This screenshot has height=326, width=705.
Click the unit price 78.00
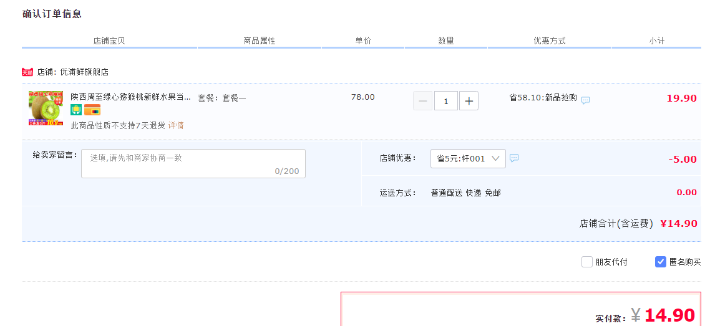point(363,97)
